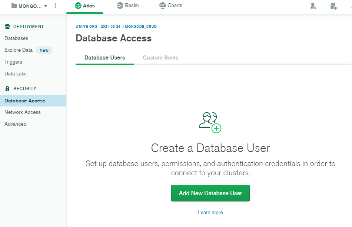Open Advanced in the sidebar
This screenshot has height=227, width=352.
tap(16, 124)
